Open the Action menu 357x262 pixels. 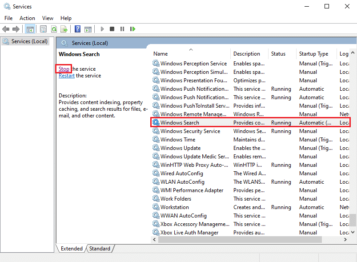coord(27,18)
